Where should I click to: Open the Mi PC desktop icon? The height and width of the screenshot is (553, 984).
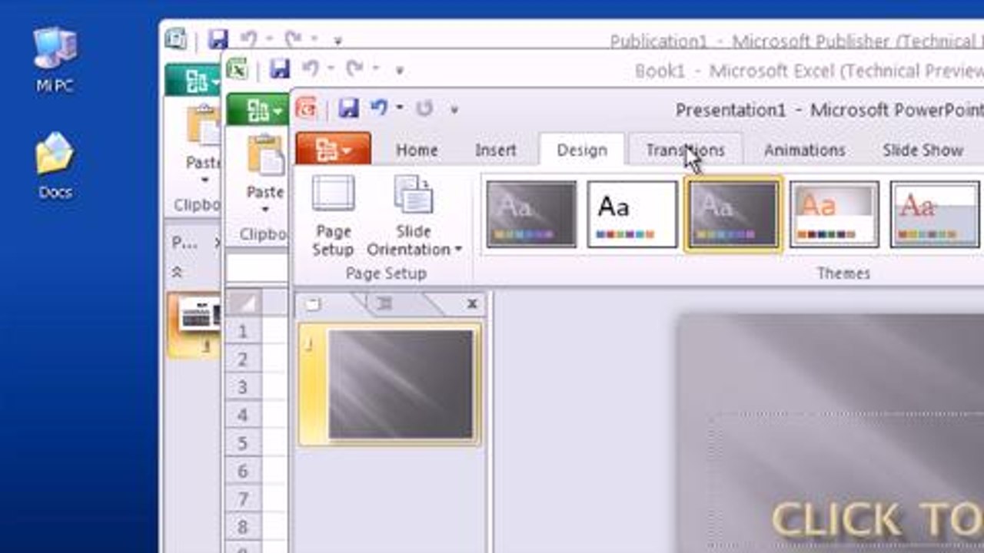coord(55,60)
